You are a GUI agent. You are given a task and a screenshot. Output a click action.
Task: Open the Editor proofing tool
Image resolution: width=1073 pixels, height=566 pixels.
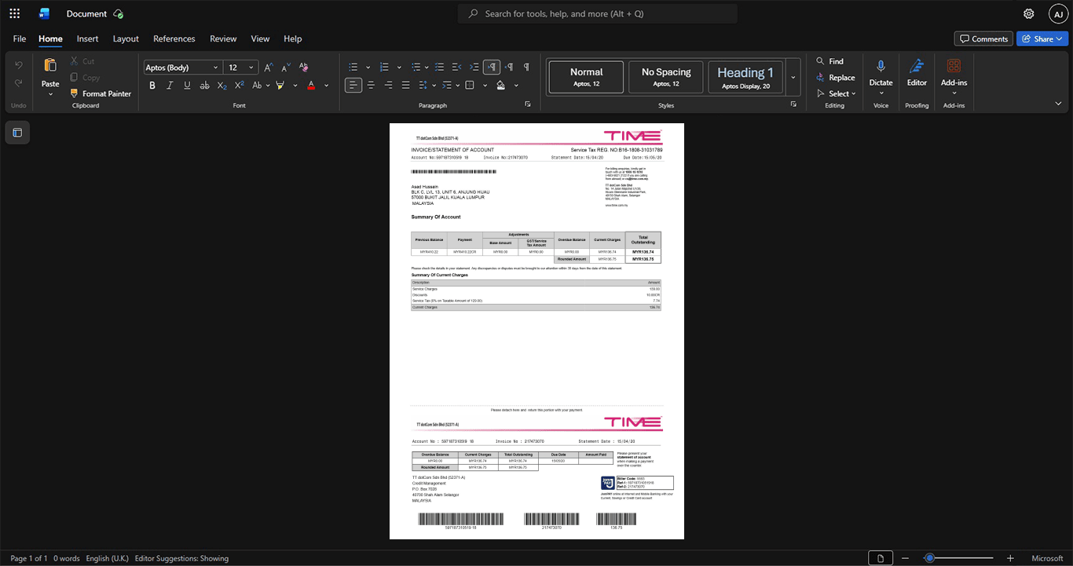917,73
